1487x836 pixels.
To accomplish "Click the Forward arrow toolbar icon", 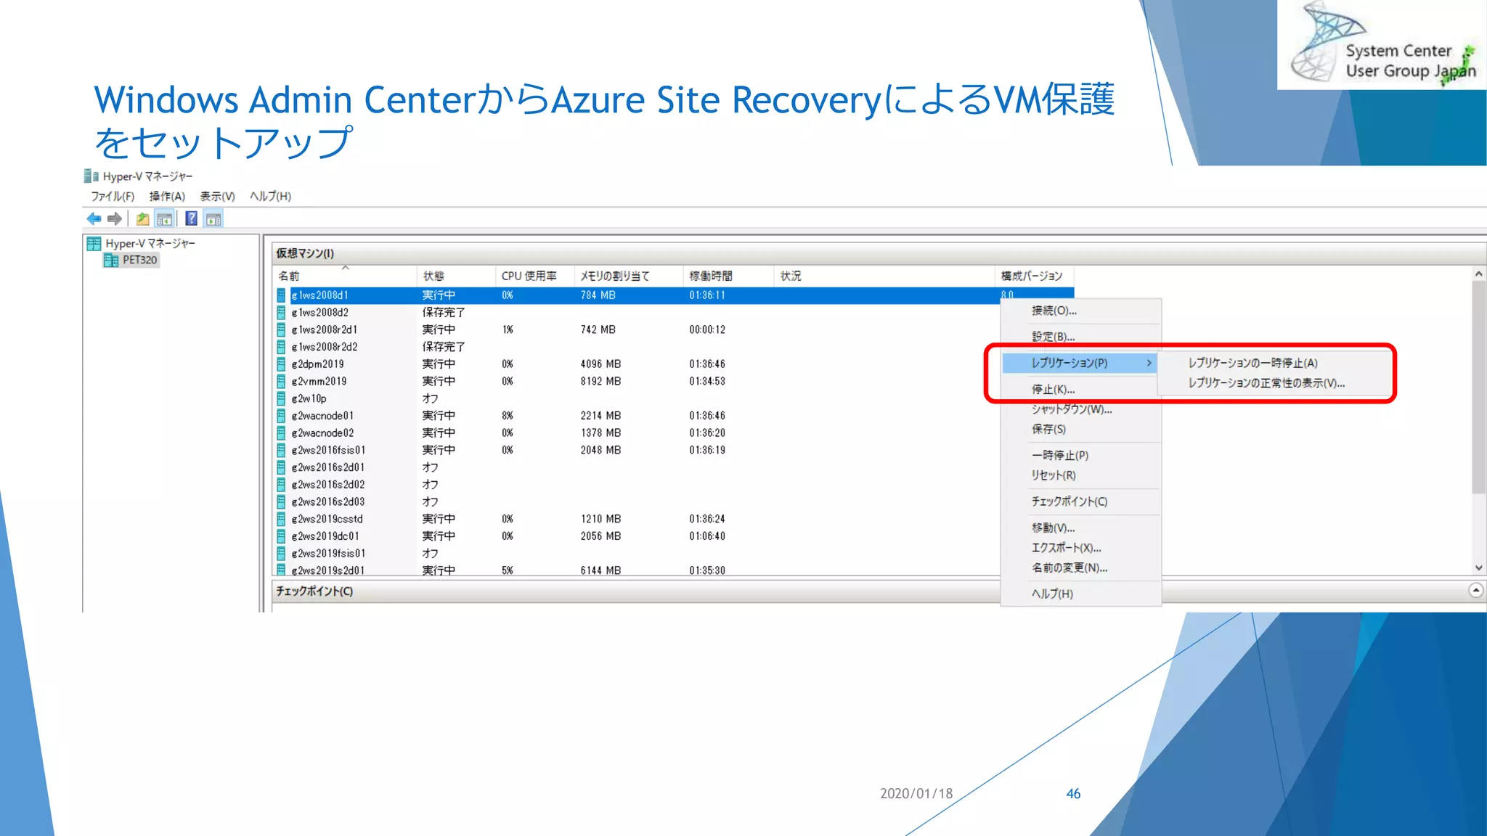I will pyautogui.click(x=115, y=218).
